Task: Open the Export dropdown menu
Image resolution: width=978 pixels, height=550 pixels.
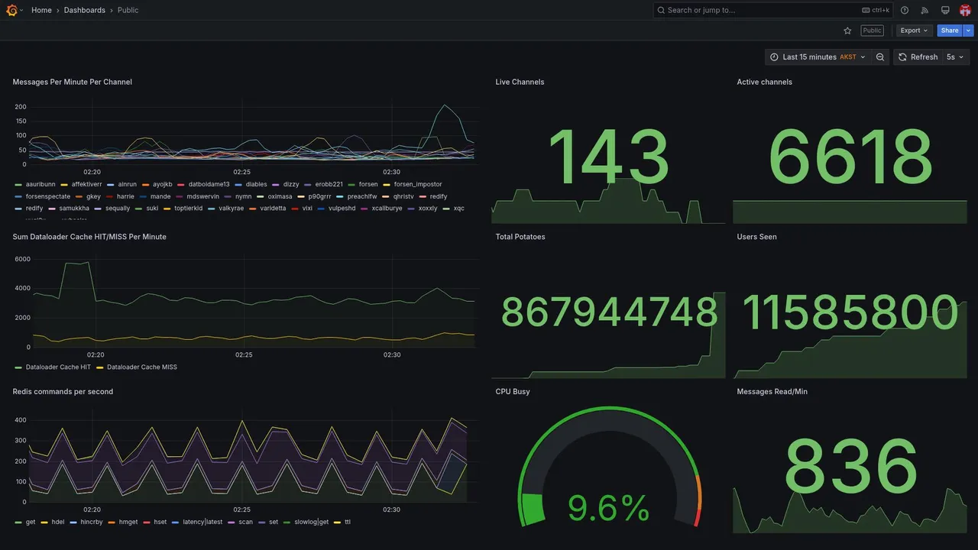Action: pos(915,31)
